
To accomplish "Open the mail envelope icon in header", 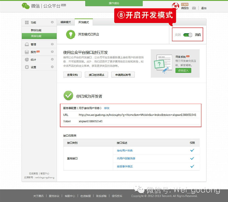I will 194,8.
